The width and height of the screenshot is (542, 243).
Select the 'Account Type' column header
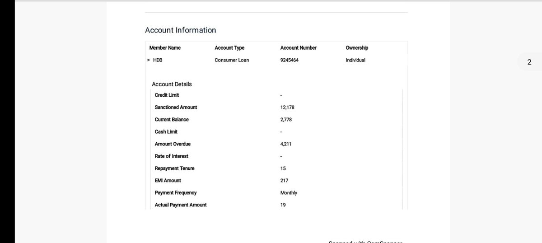pos(229,48)
